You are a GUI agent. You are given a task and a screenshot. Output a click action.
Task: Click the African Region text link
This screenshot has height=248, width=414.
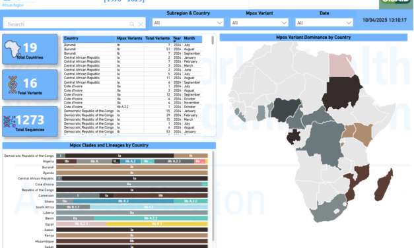pyautogui.click(x=13, y=5)
